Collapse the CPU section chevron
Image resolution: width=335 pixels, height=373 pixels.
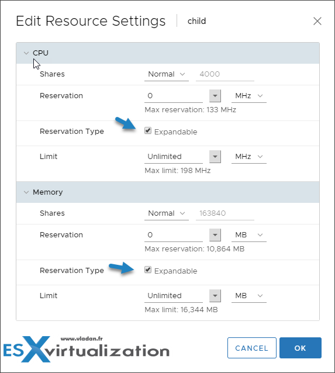coord(26,53)
